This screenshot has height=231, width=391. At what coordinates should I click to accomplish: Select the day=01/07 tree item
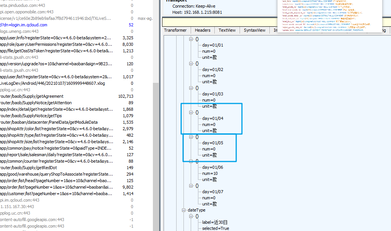click(x=213, y=192)
